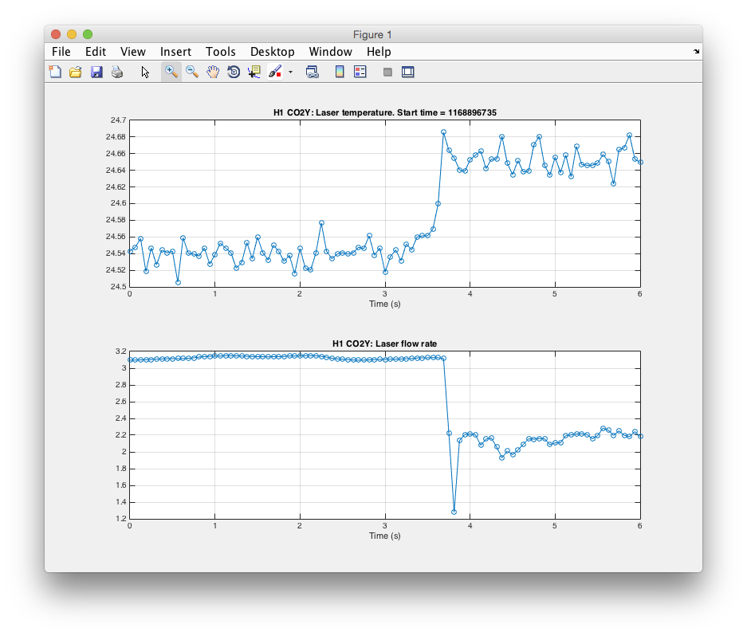747x636 pixels.
Task: Open the Help menu
Action: pyautogui.click(x=379, y=52)
